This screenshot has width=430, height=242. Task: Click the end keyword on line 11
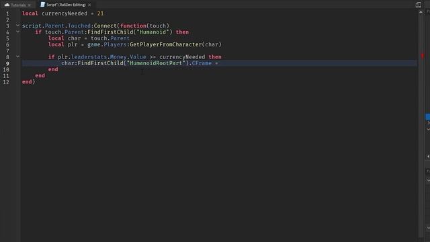[40, 75]
